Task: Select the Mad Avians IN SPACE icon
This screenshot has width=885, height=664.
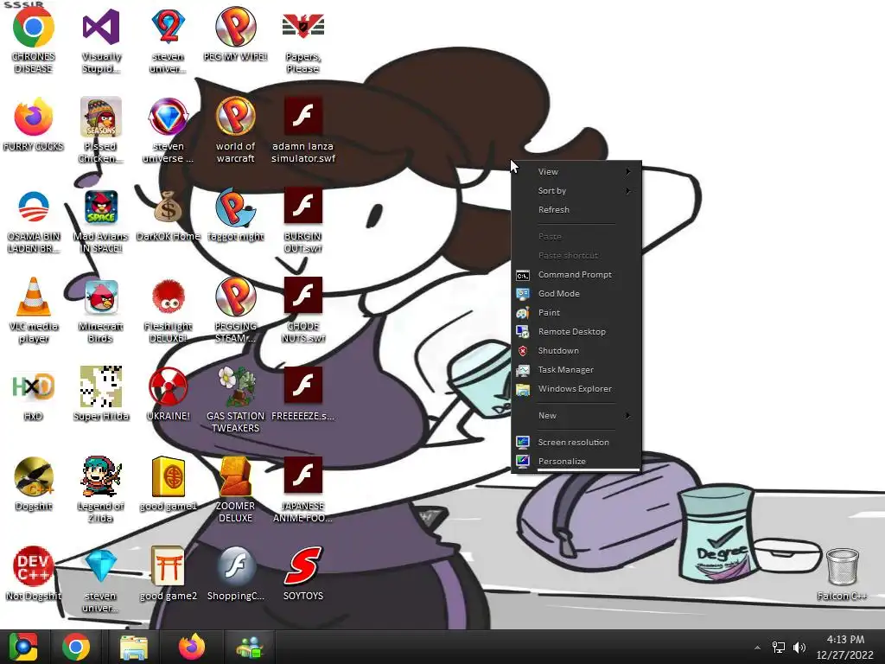Action: click(x=100, y=207)
